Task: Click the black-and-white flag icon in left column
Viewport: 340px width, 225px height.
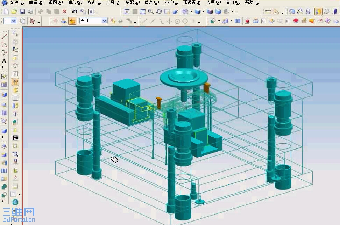Action: tap(15, 138)
